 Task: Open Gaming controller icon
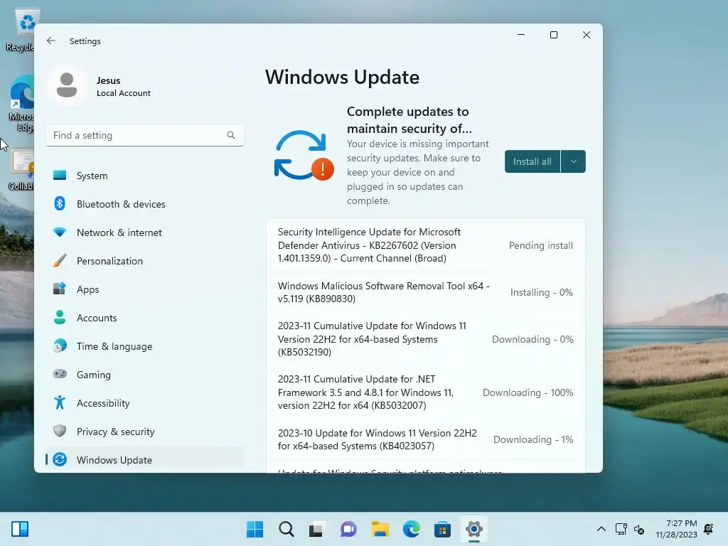(x=60, y=374)
